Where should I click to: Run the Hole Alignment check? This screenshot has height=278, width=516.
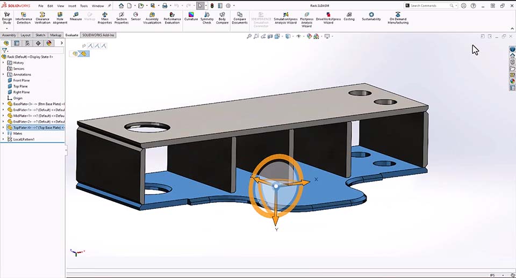pyautogui.click(x=60, y=18)
